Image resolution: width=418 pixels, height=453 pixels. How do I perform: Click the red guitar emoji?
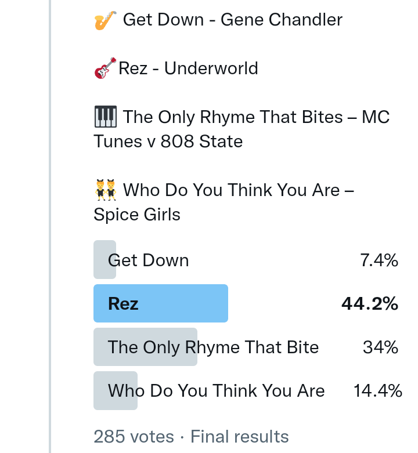coord(105,69)
